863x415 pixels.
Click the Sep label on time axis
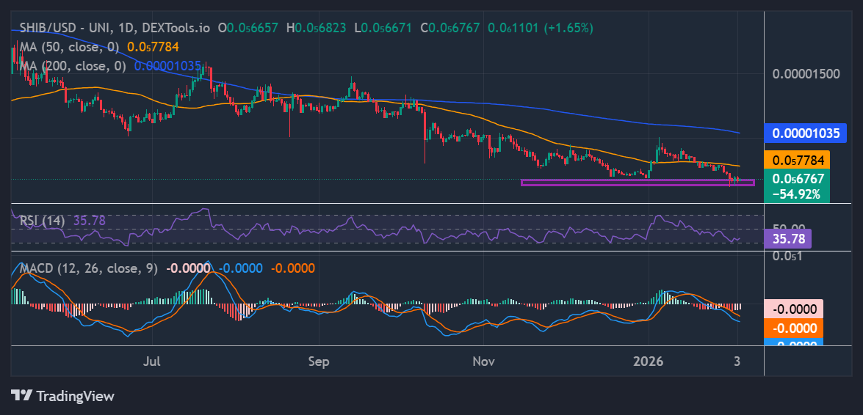[x=318, y=361]
